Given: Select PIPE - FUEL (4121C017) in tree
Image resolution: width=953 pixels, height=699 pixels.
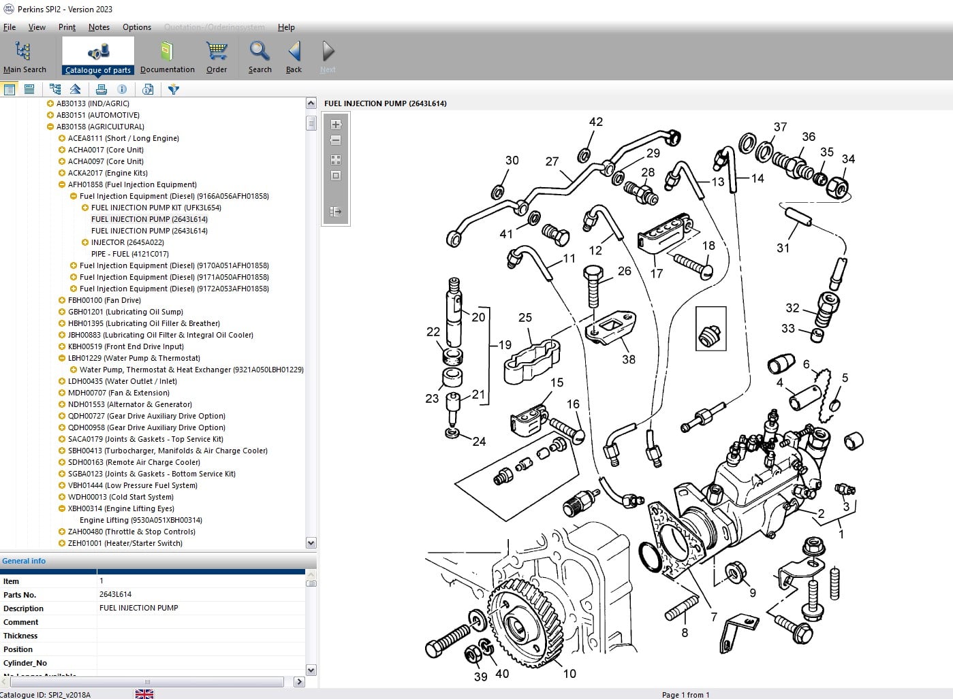Looking at the screenshot, I should [x=130, y=254].
